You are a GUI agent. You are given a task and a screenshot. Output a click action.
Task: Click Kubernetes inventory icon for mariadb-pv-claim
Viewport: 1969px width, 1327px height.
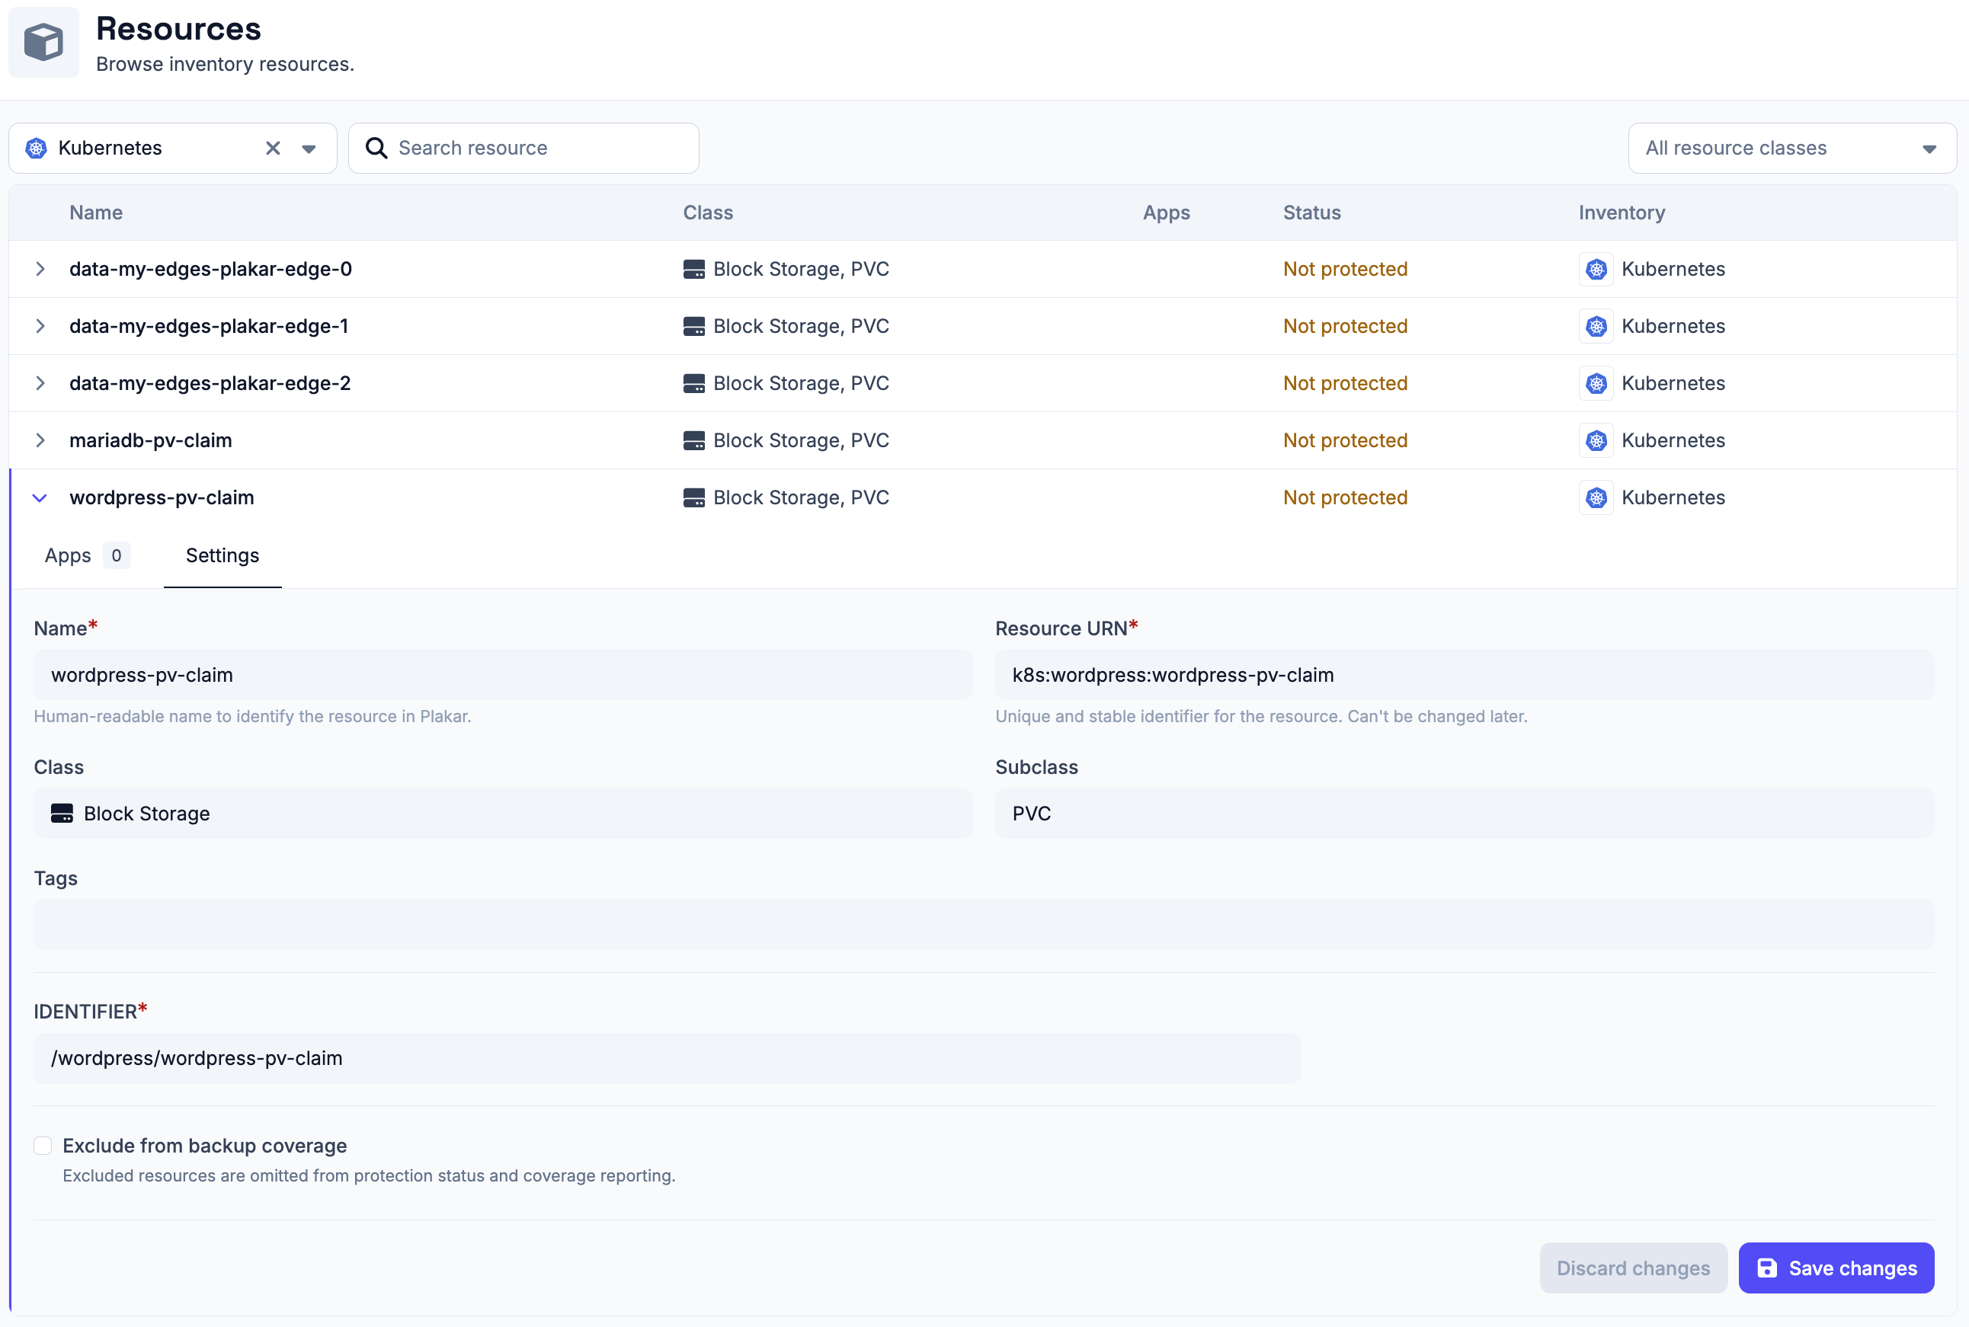point(1596,440)
